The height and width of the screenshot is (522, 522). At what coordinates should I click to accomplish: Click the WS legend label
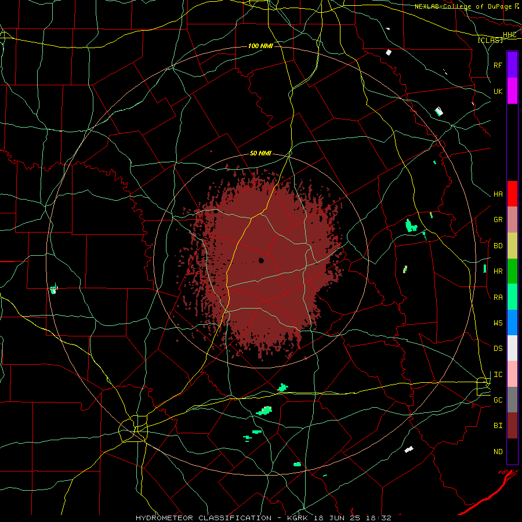point(498,323)
